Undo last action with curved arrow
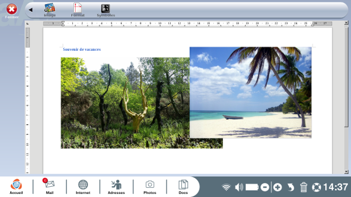The image size is (351, 197). (x=291, y=187)
